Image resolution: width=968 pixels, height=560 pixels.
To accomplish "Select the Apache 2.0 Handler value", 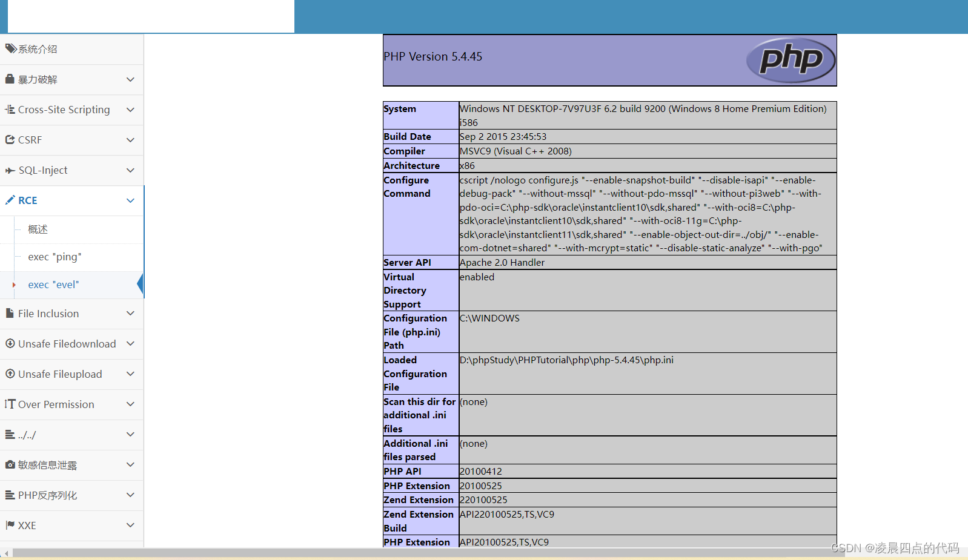I will [502, 262].
